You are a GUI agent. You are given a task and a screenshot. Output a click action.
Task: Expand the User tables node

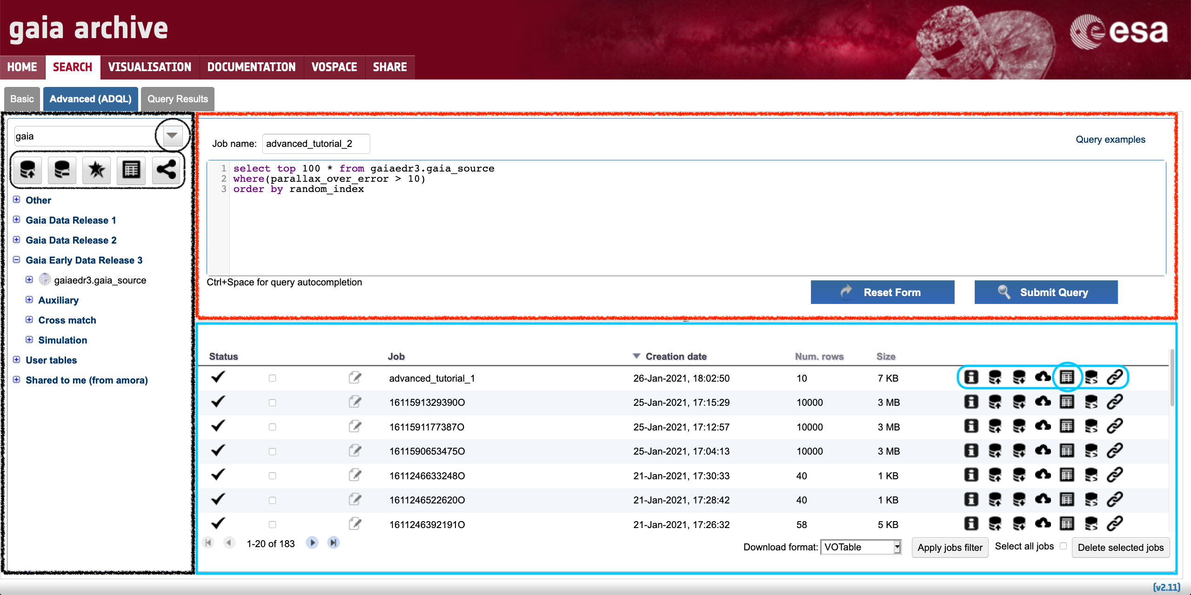coord(16,359)
